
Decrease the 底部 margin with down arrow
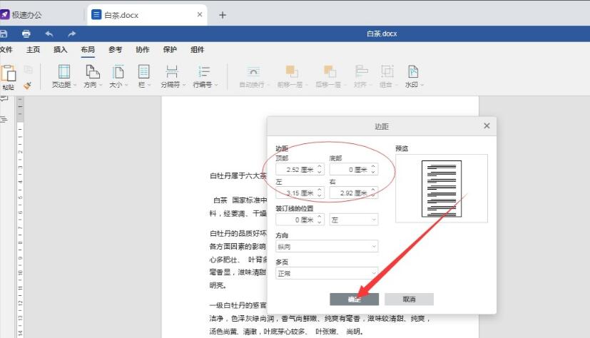(x=373, y=173)
